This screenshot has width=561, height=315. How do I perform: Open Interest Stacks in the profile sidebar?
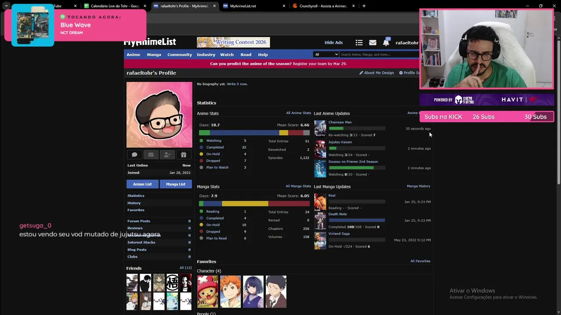[x=141, y=242]
